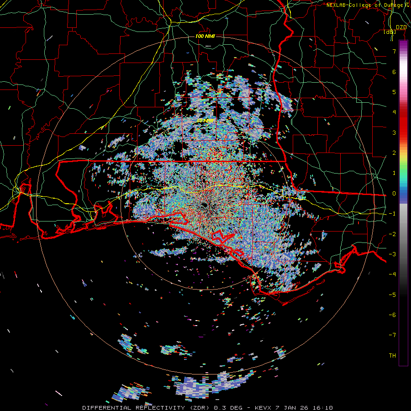Click the scale value "0" on legend
411x411 pixels.
click(394, 194)
